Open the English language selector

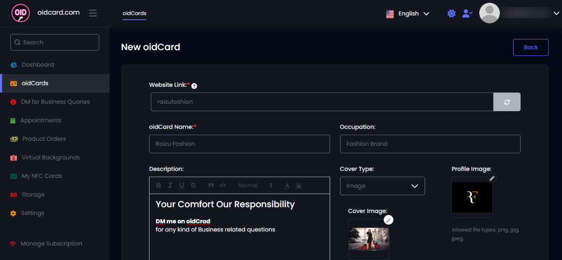pos(408,14)
